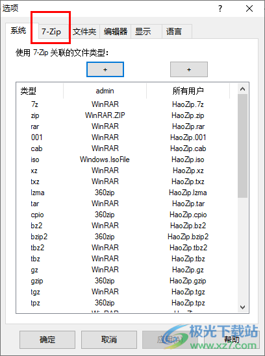
Task: Select the 系统 tab
Action: click(19, 30)
